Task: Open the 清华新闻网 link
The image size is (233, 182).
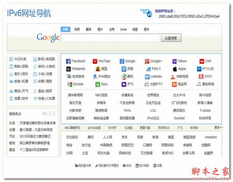Action: tap(75, 95)
